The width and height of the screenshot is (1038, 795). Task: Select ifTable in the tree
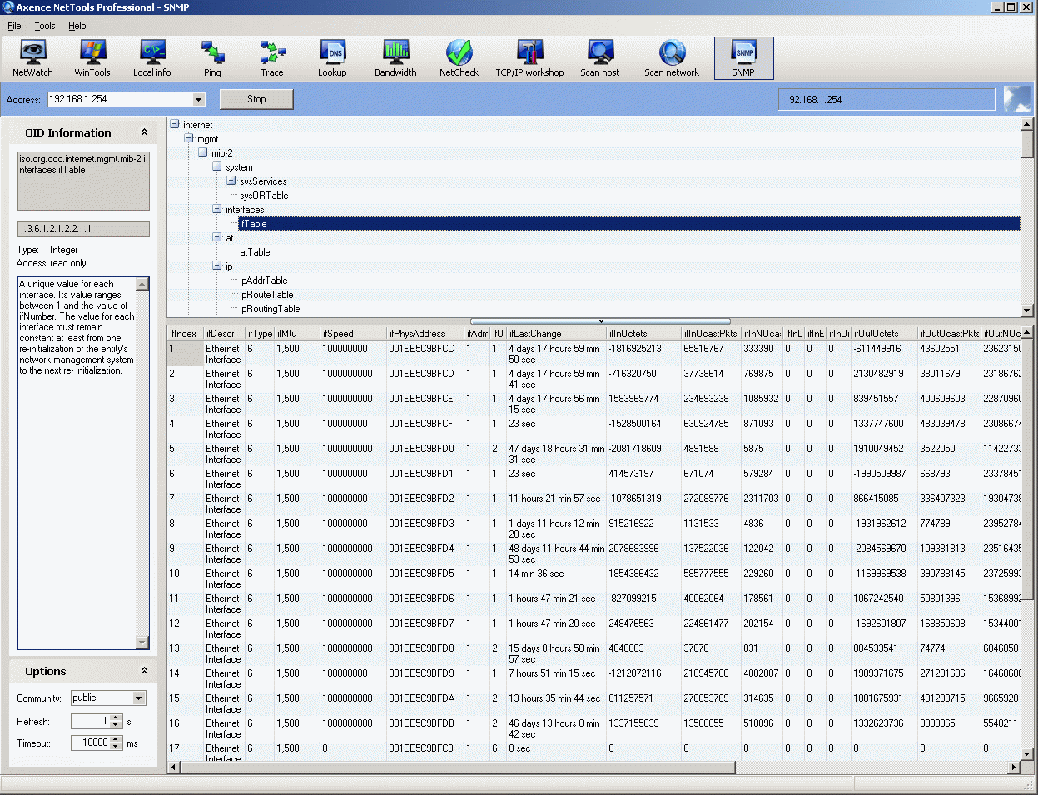pyautogui.click(x=253, y=224)
